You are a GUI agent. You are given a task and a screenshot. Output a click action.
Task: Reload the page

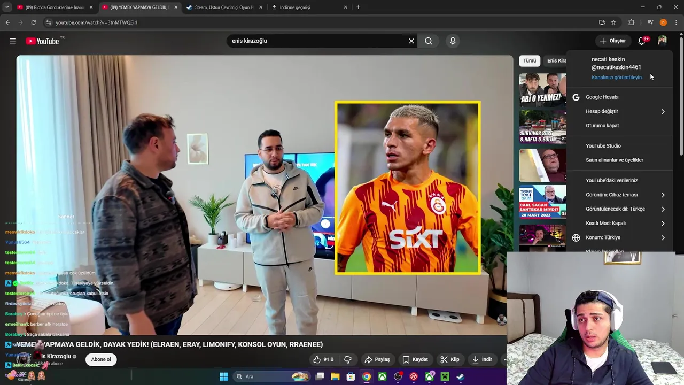[33, 22]
